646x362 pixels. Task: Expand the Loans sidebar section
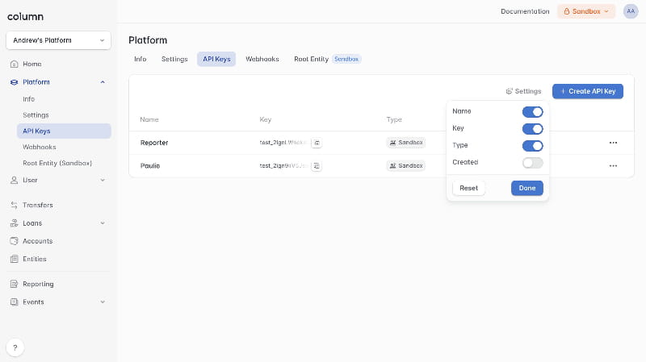click(103, 223)
